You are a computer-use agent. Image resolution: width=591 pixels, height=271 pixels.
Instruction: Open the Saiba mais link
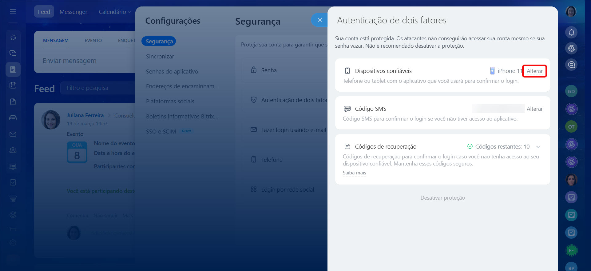pos(354,173)
